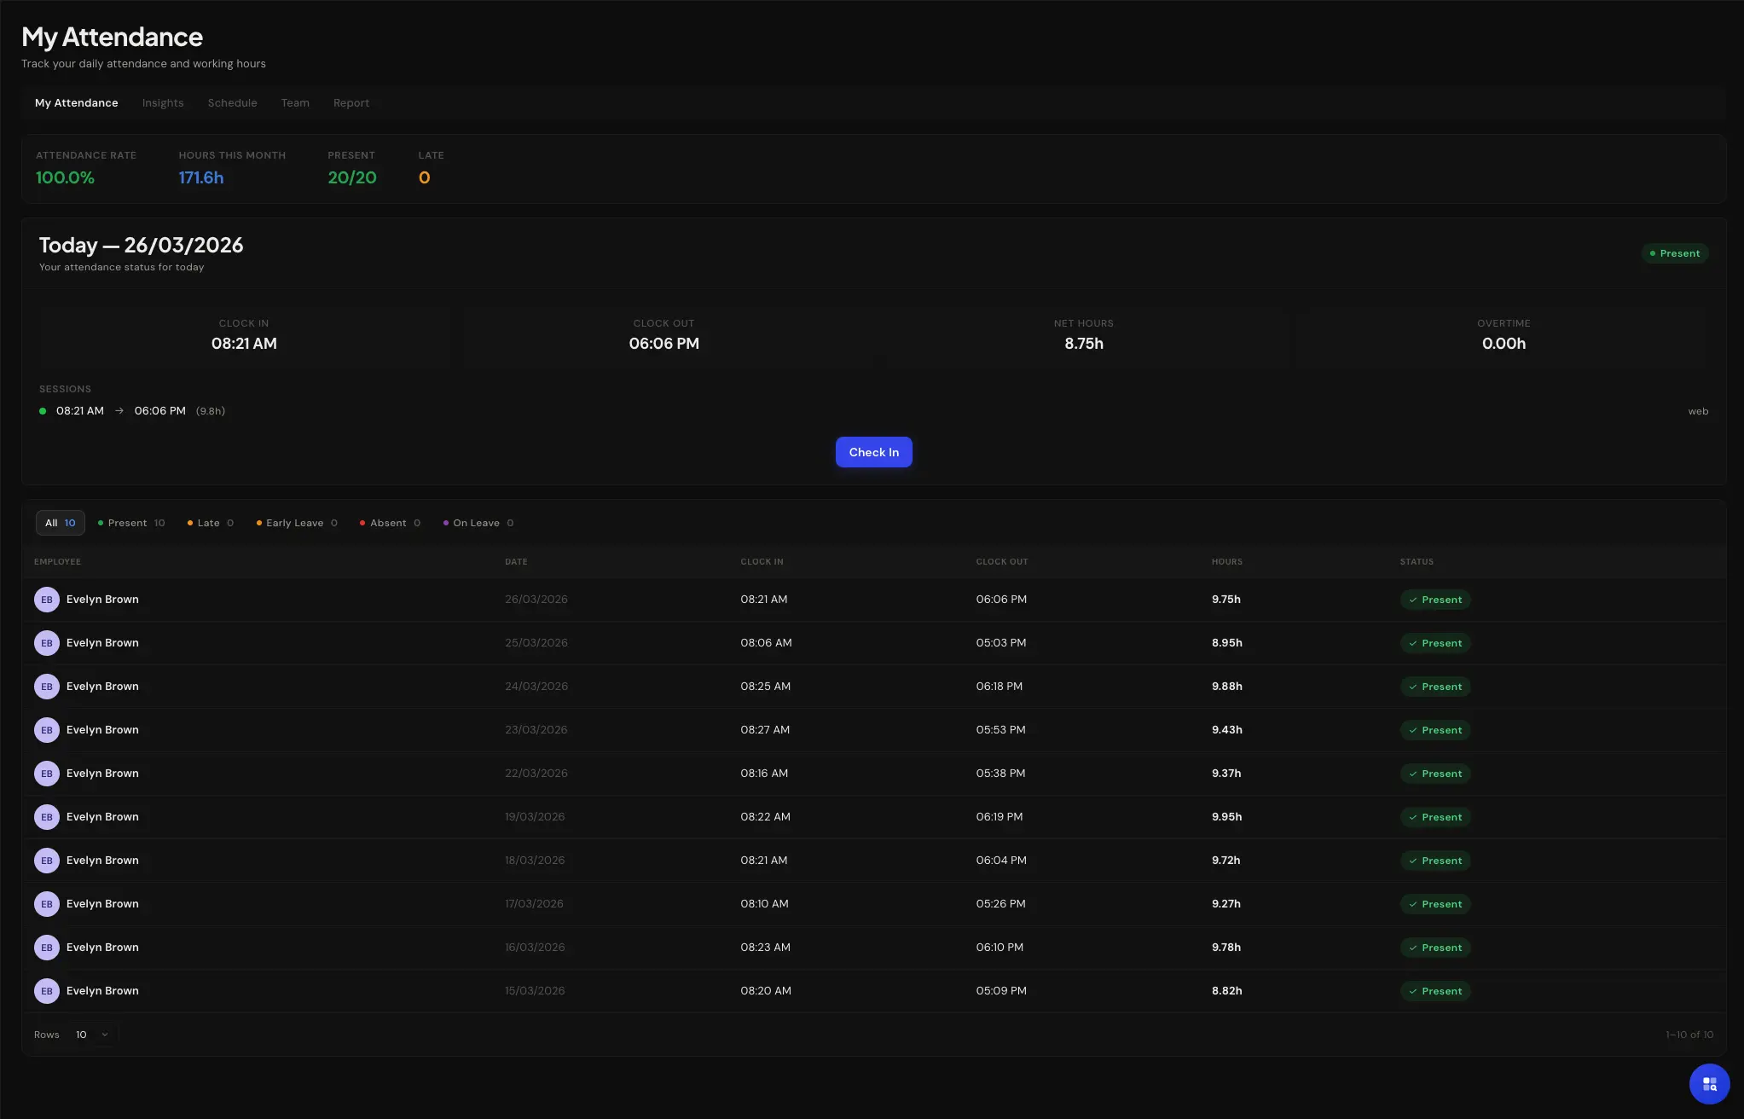The width and height of the screenshot is (1744, 1119).
Task: Click the green checkmark on today's Present badge
Action: coord(1414,600)
